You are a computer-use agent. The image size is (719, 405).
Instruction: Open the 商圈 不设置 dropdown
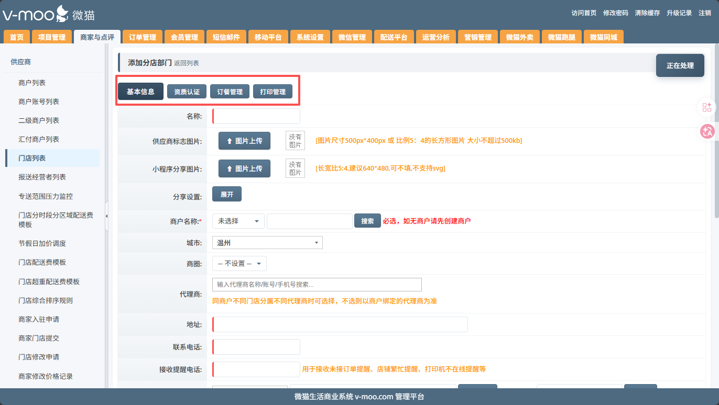tap(239, 264)
